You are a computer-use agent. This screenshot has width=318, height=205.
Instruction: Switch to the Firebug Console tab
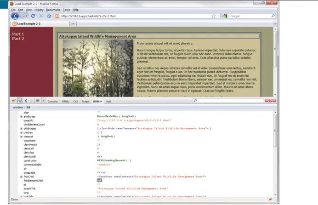click(x=52, y=102)
